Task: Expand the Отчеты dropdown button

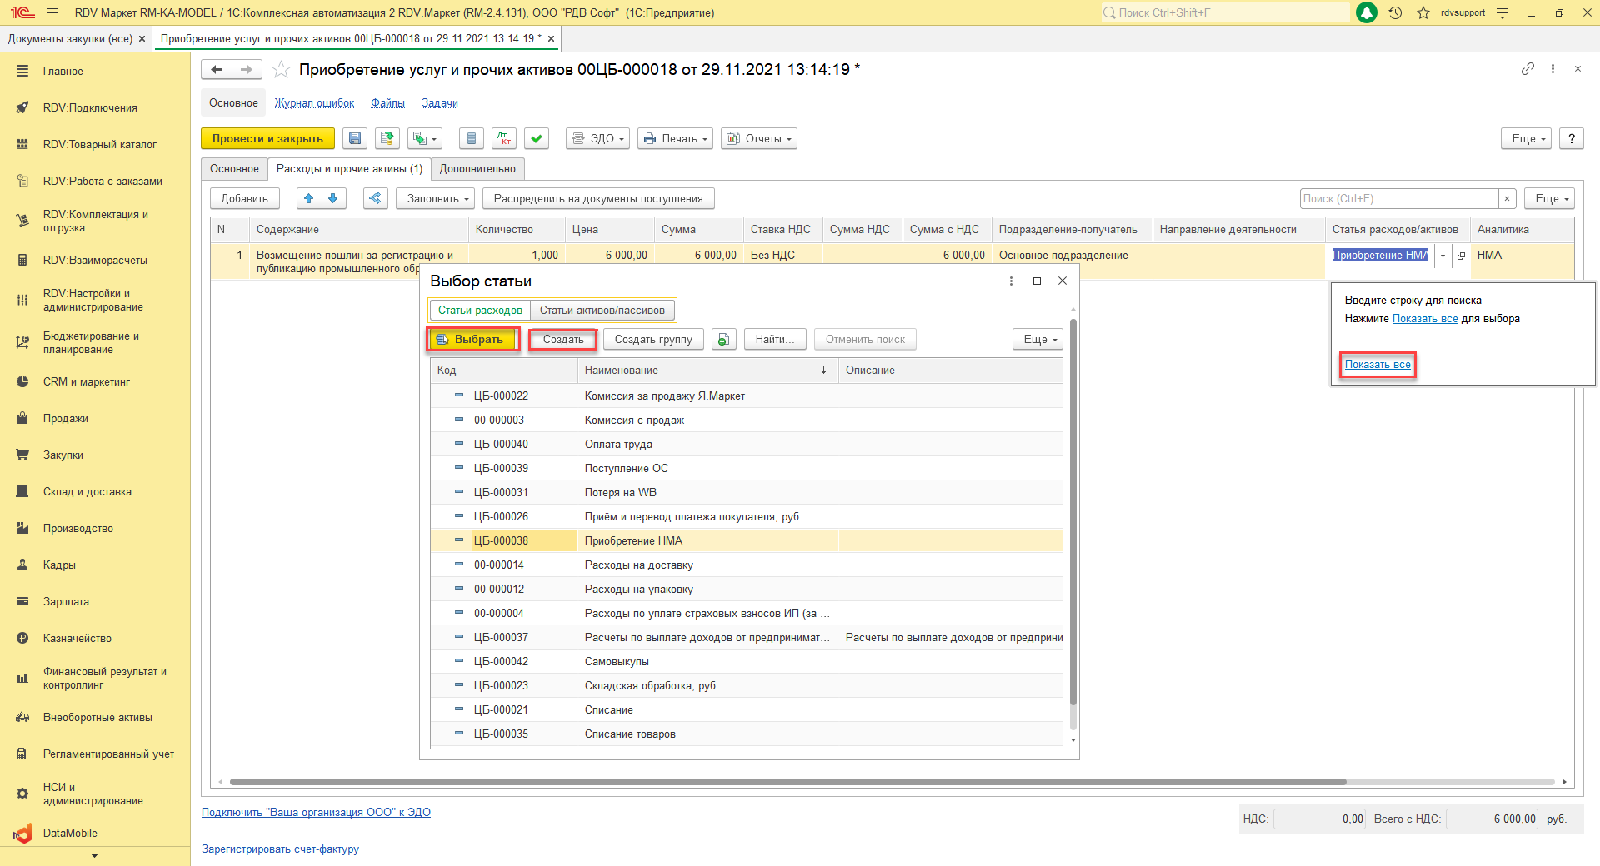Action: tap(758, 139)
